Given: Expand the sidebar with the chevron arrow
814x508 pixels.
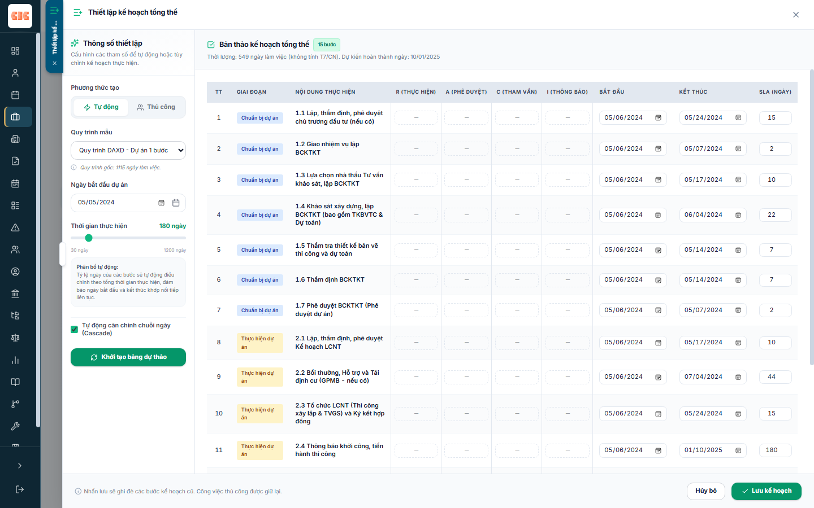Looking at the screenshot, I should point(20,466).
